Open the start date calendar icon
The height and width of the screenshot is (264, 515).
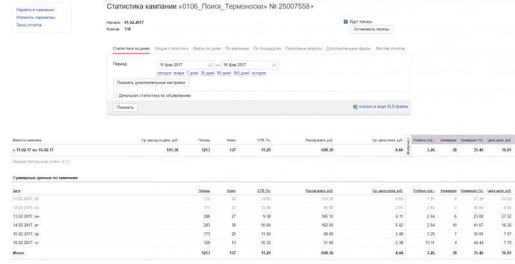[x=211, y=65]
